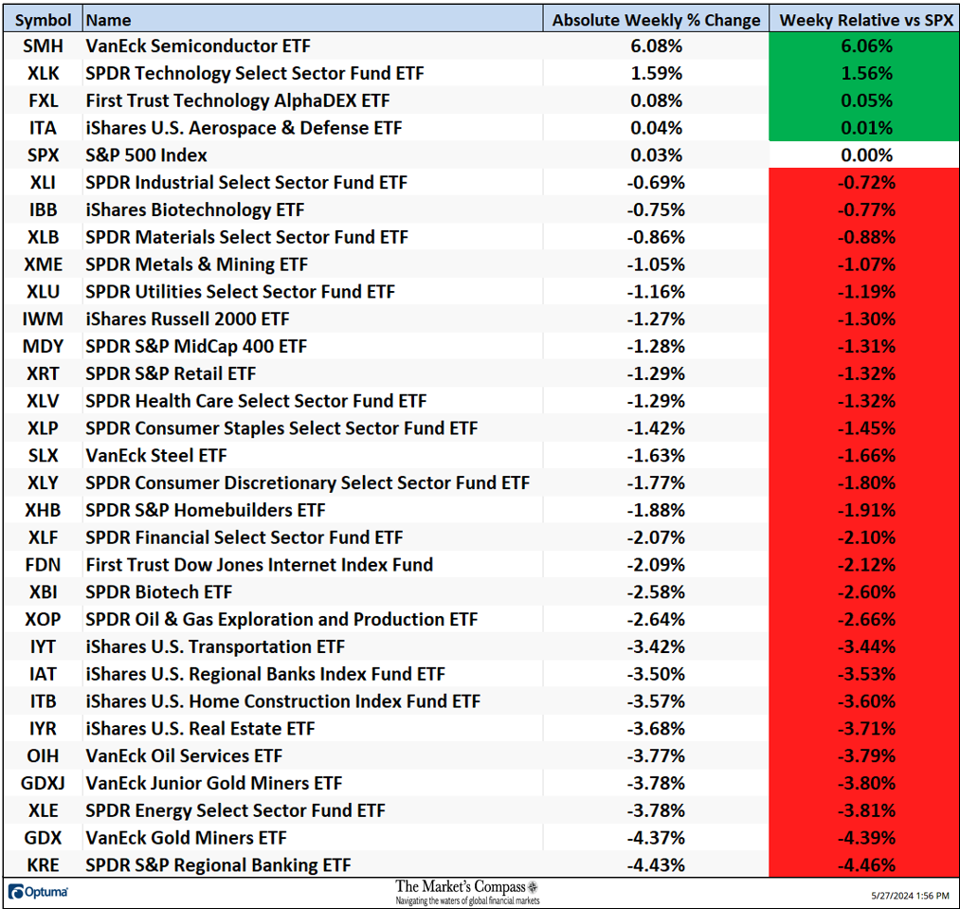Click iShares U.S. Real Estate ETF
Image resolution: width=960 pixels, height=909 pixels.
pyautogui.click(x=200, y=729)
